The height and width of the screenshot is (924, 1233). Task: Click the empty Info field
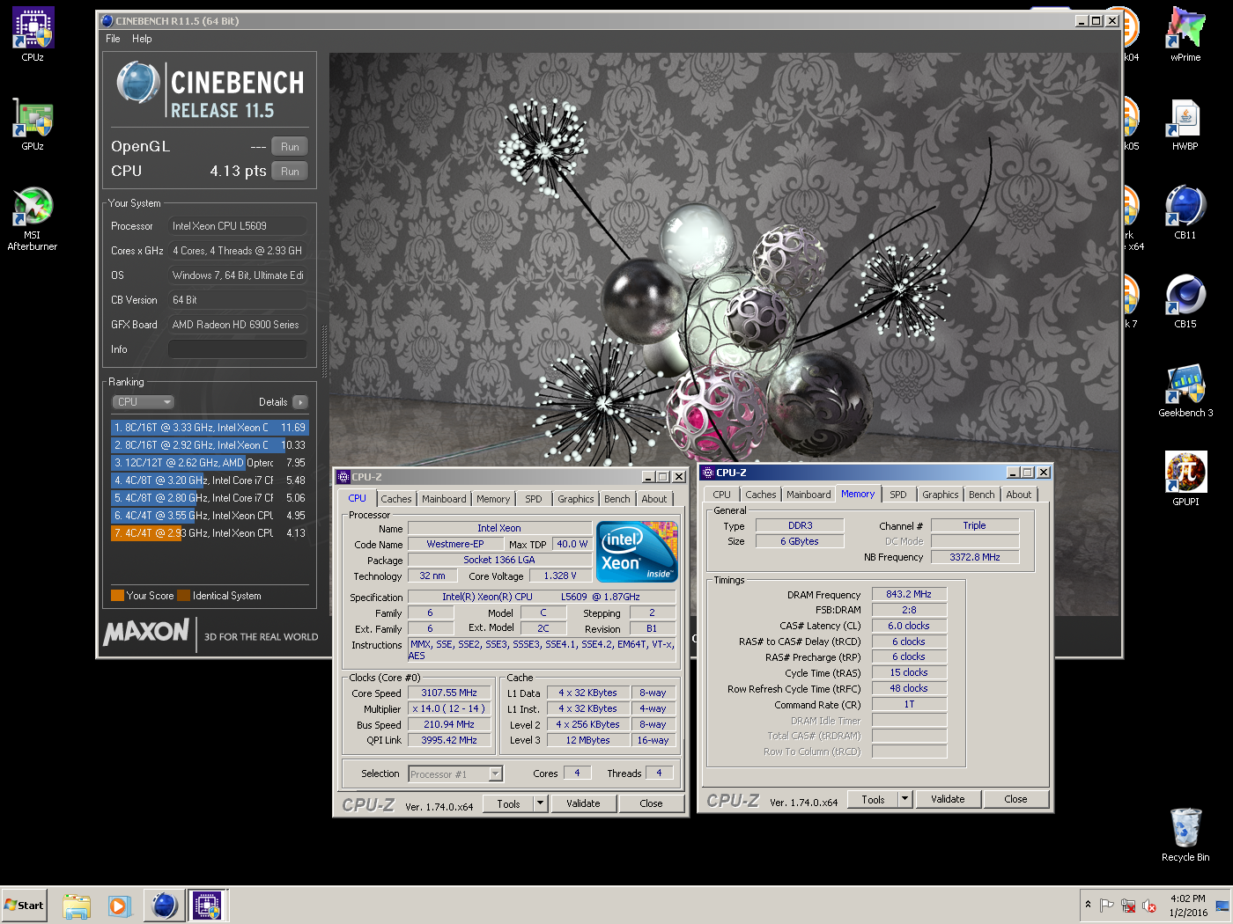237,349
